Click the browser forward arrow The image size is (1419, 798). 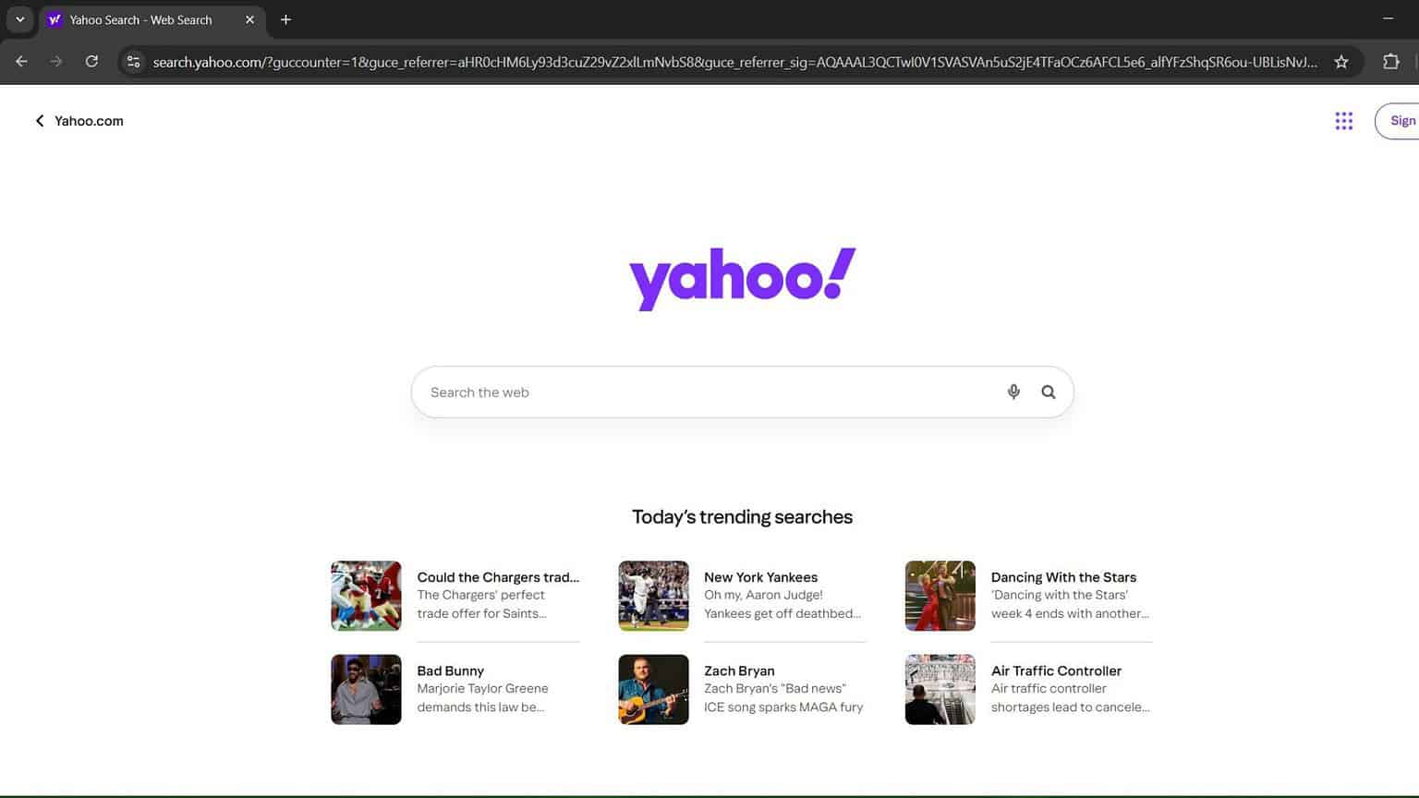[56, 62]
